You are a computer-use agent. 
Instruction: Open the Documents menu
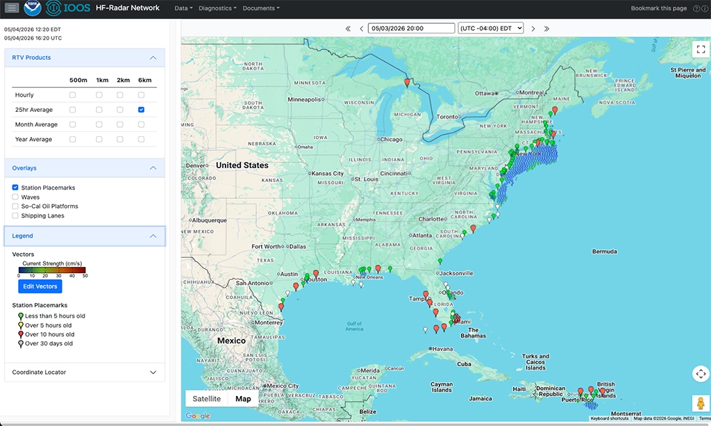click(x=261, y=8)
